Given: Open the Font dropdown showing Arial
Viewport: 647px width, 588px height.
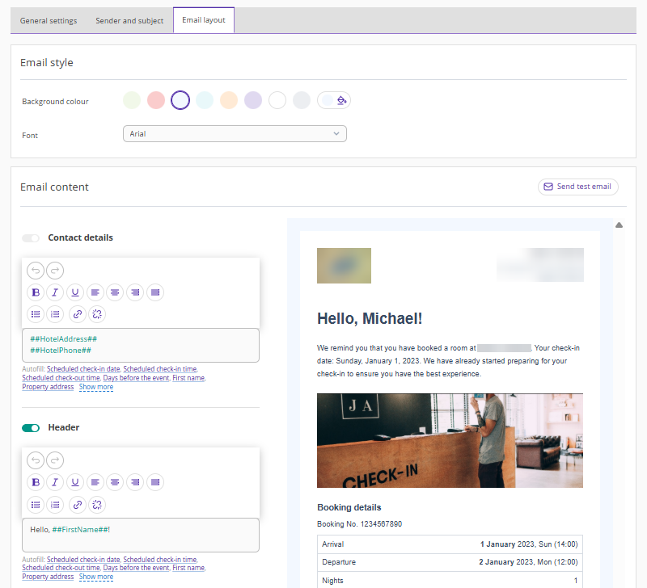Looking at the screenshot, I should pyautogui.click(x=235, y=134).
